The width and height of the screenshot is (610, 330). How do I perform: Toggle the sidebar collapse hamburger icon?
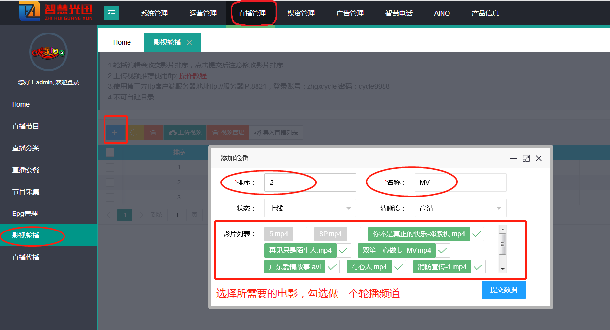(112, 13)
